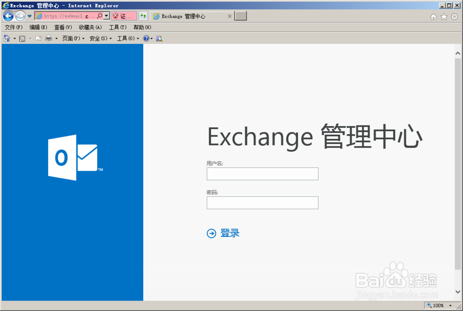Image resolution: width=463 pixels, height=311 pixels.
Task: Open the 工具(T) menu in menu bar
Action: click(x=118, y=27)
